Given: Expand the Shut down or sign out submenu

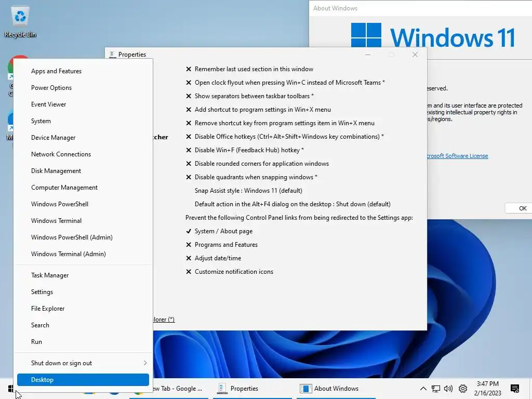Looking at the screenshot, I should 83,363.
